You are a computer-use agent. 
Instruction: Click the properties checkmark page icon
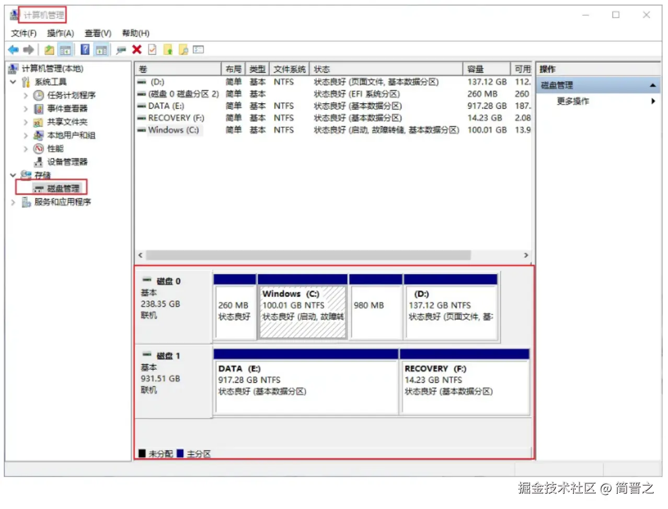pyautogui.click(x=152, y=50)
